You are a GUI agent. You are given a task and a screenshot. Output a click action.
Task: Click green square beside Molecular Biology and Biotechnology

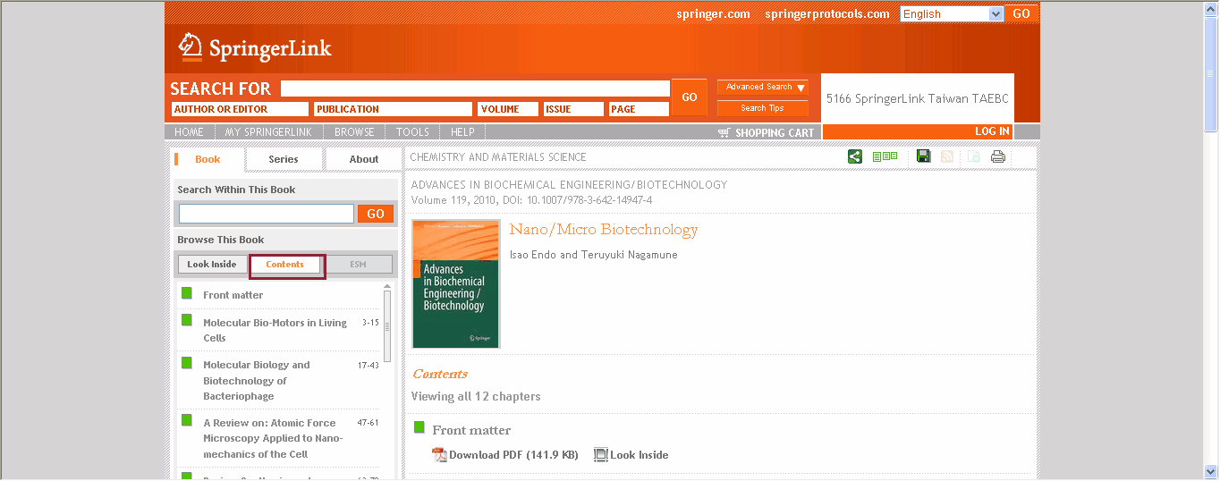187,362
